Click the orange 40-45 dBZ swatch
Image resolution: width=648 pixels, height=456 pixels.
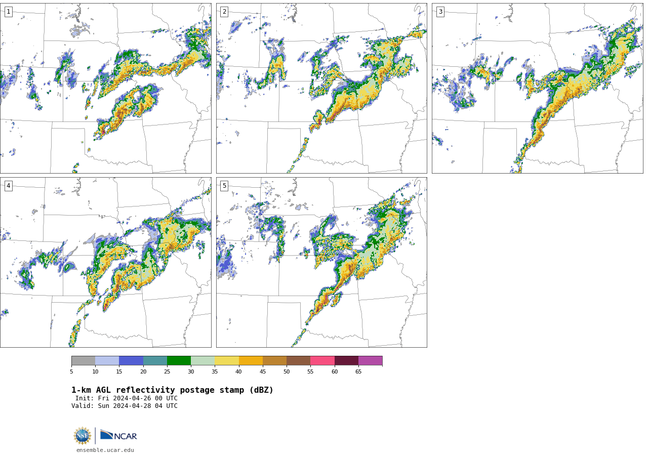[x=251, y=361]
